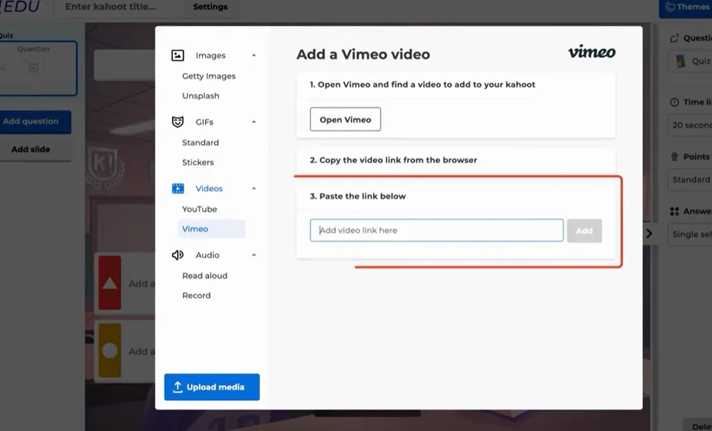The image size is (712, 431).
Task: Click the Vimeo logo
Action: tap(591, 52)
